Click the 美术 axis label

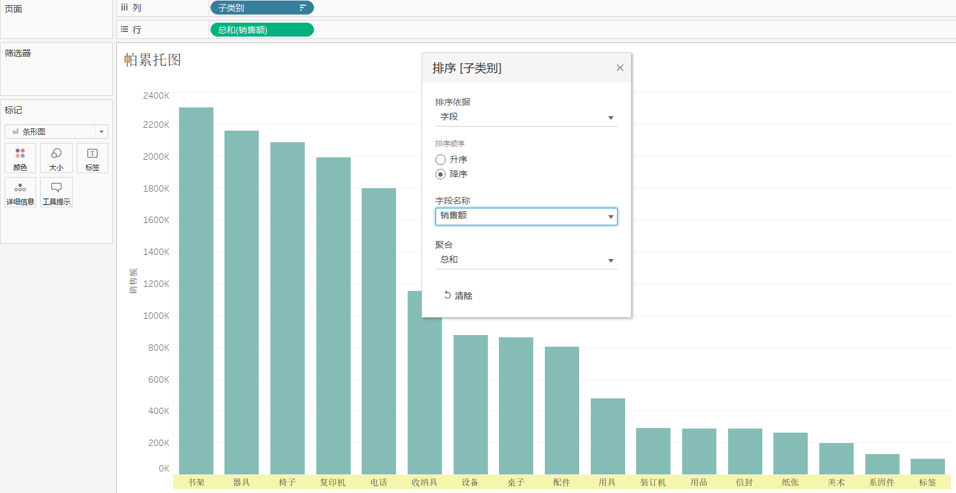coord(836,482)
